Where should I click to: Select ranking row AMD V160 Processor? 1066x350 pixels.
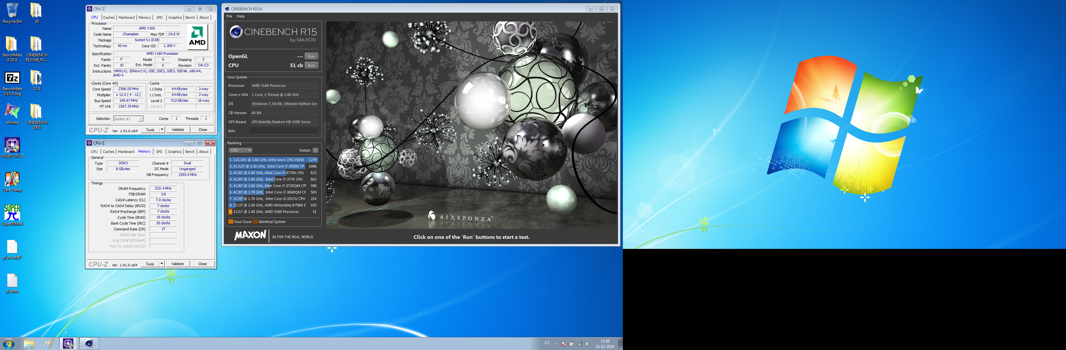click(x=273, y=212)
